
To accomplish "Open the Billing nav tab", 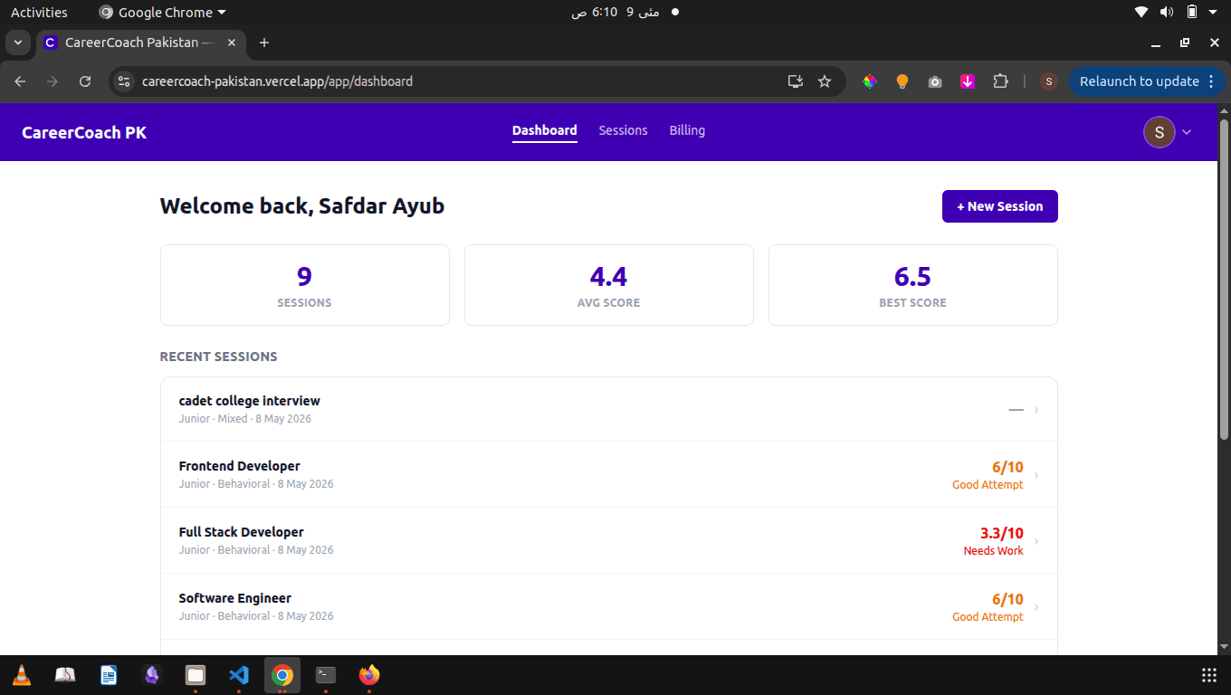I will (x=687, y=130).
